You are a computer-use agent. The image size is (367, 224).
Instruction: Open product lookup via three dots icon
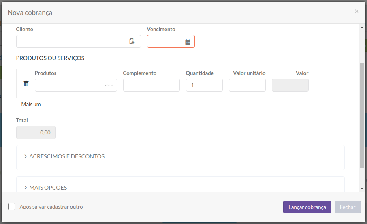click(x=109, y=85)
